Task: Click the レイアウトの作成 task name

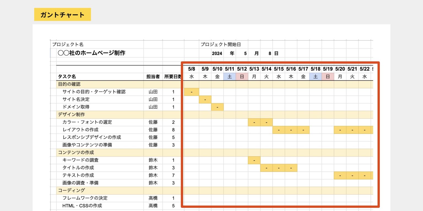Action: [x=80, y=130]
